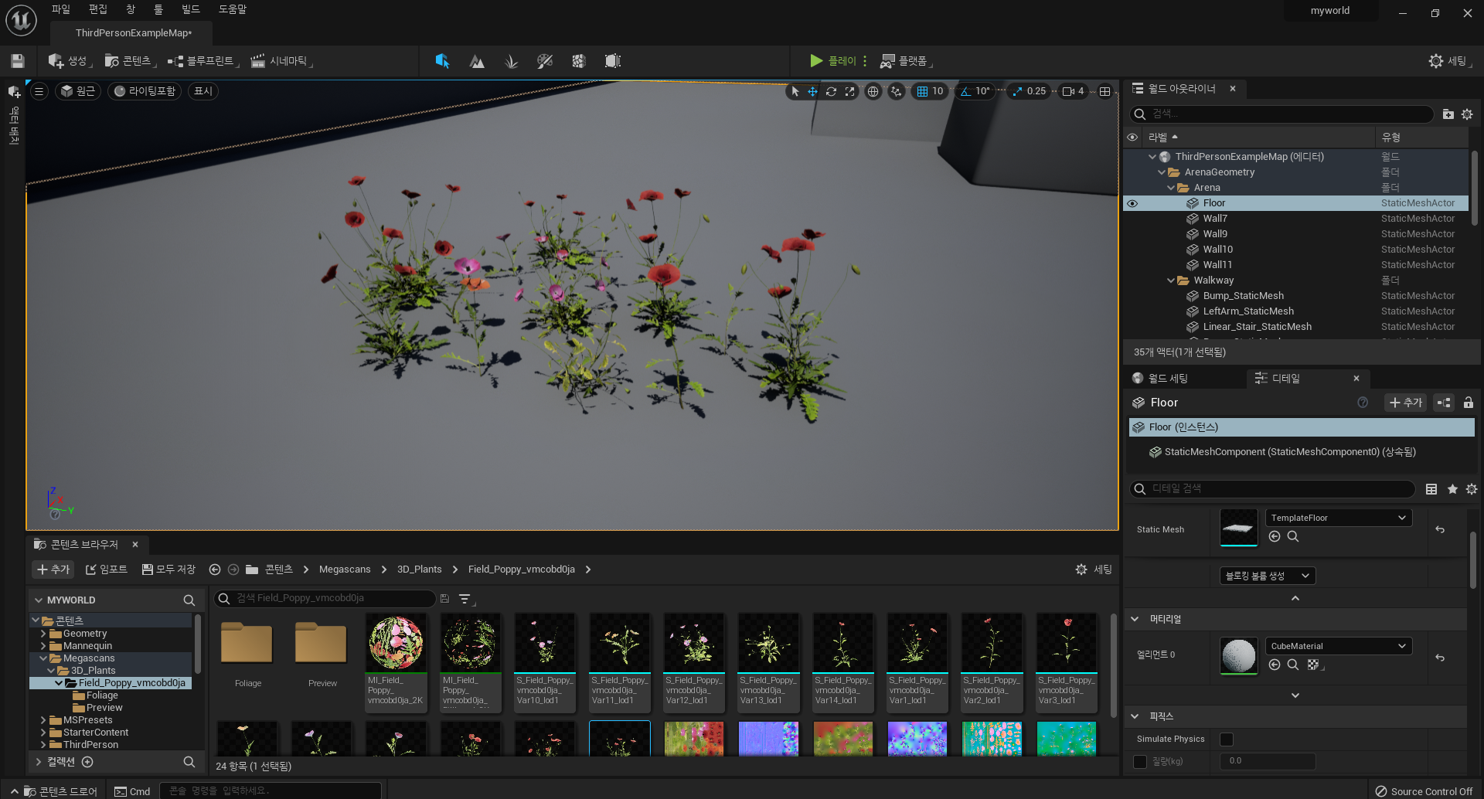Toggle rotation snapping angle icon
This screenshot has width=1484, height=799.
tap(965, 91)
